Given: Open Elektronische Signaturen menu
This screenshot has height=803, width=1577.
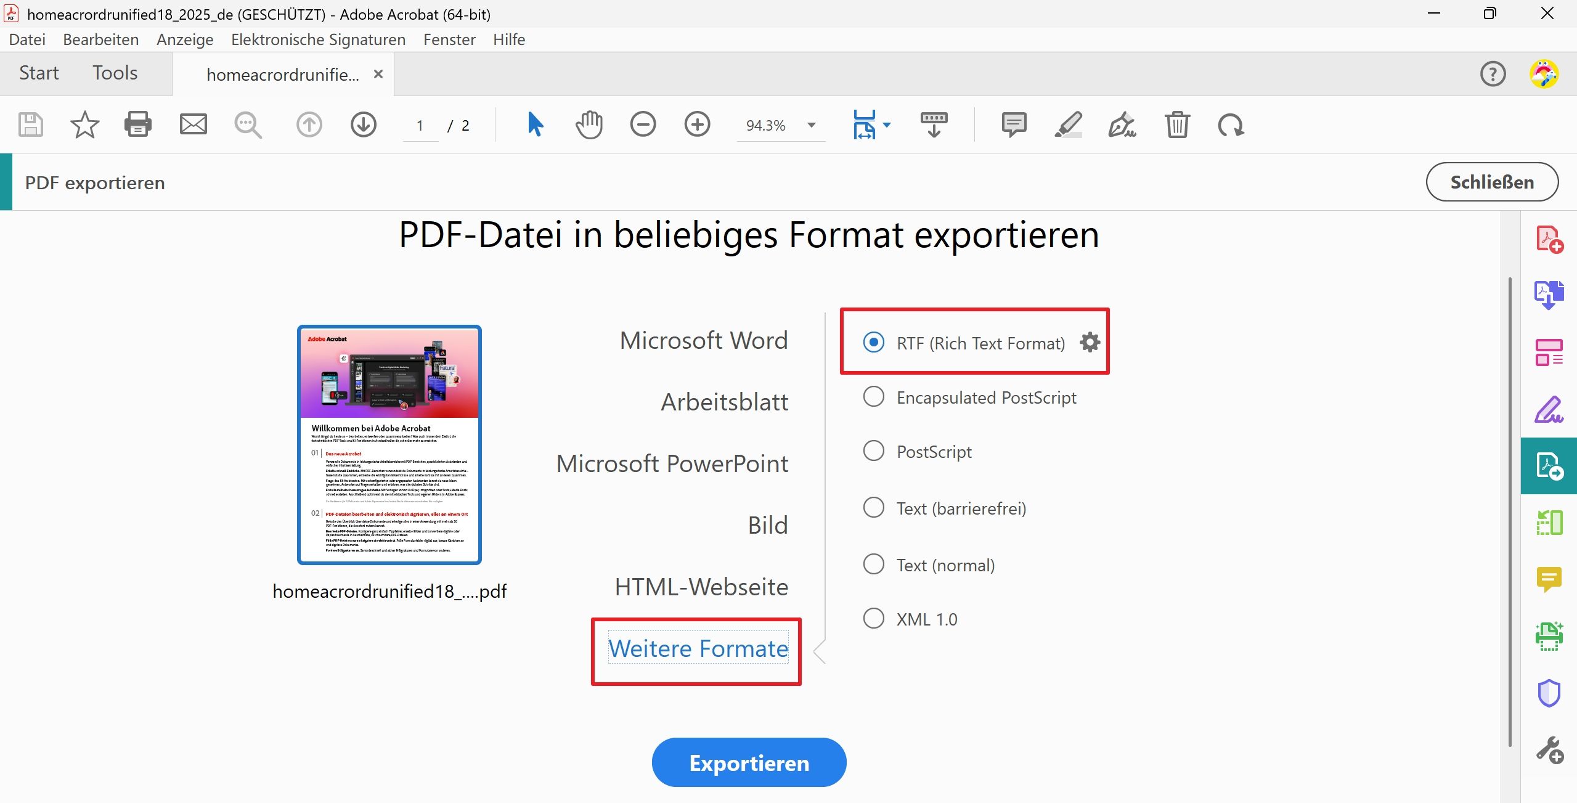Looking at the screenshot, I should [x=318, y=39].
